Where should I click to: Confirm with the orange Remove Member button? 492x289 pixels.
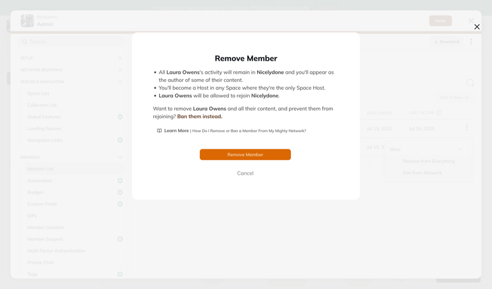coord(245,154)
